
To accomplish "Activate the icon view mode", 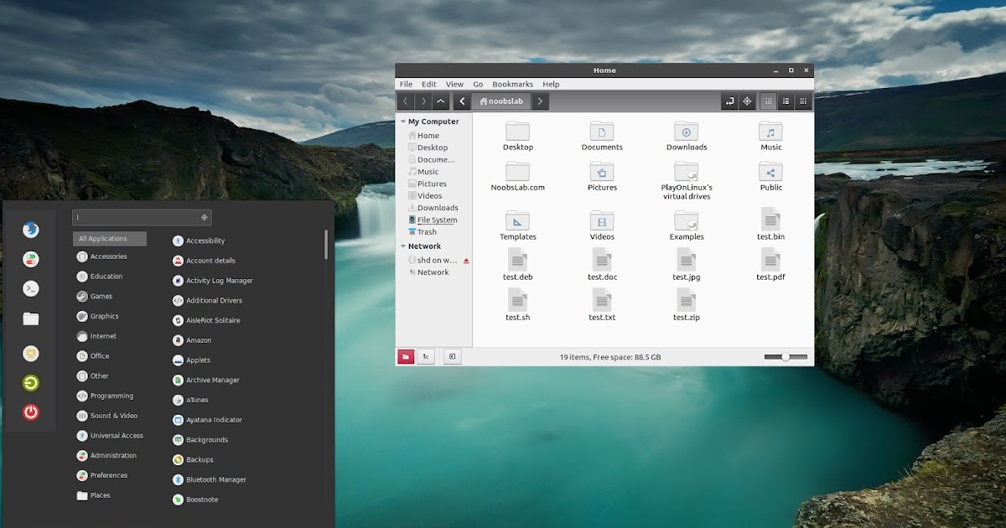I will click(768, 101).
